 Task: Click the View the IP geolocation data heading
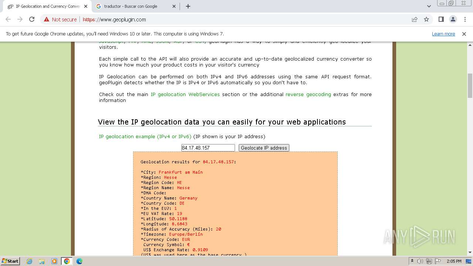point(222,122)
